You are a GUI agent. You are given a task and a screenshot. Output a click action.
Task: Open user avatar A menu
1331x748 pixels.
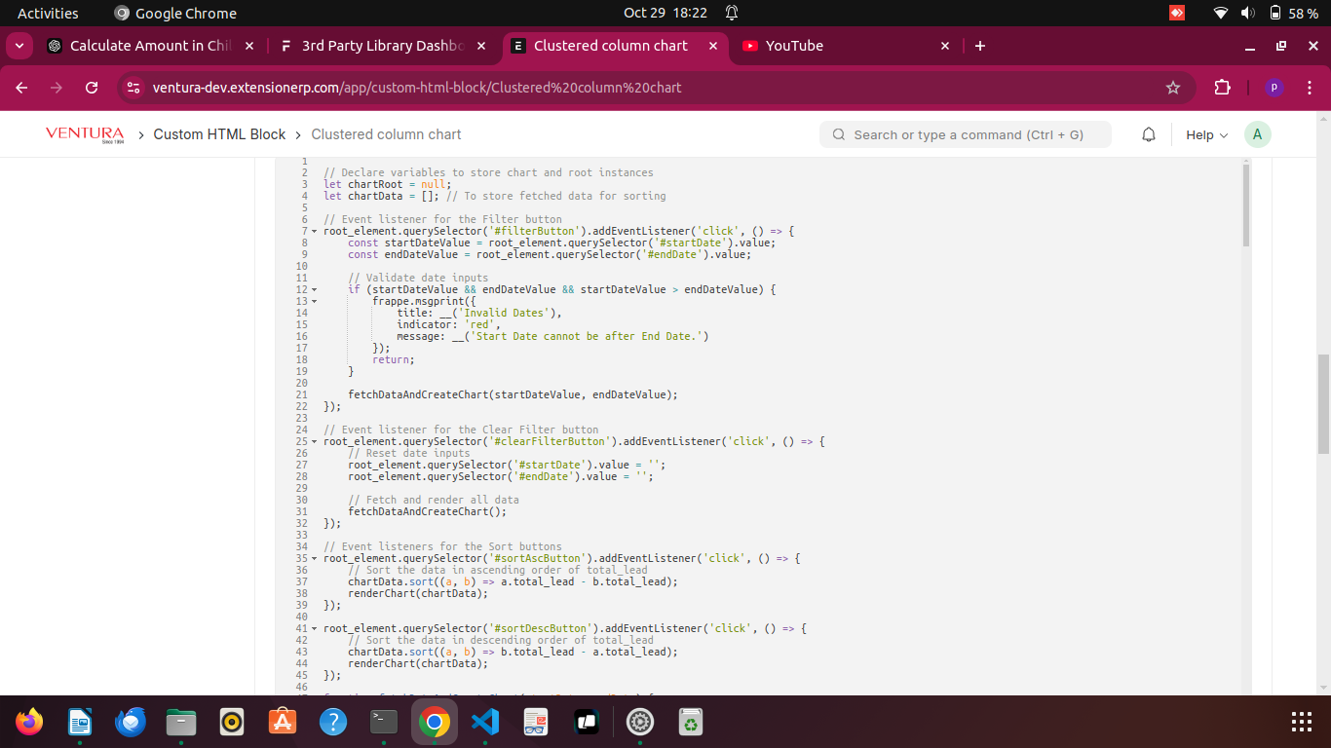pyautogui.click(x=1257, y=134)
